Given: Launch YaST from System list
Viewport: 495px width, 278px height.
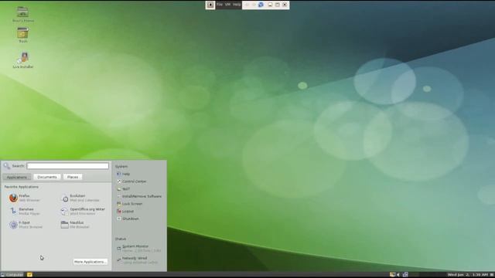Looking at the screenshot, I should pyautogui.click(x=123, y=189).
